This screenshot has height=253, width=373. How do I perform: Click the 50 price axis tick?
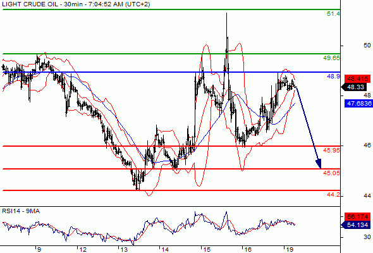367,45
